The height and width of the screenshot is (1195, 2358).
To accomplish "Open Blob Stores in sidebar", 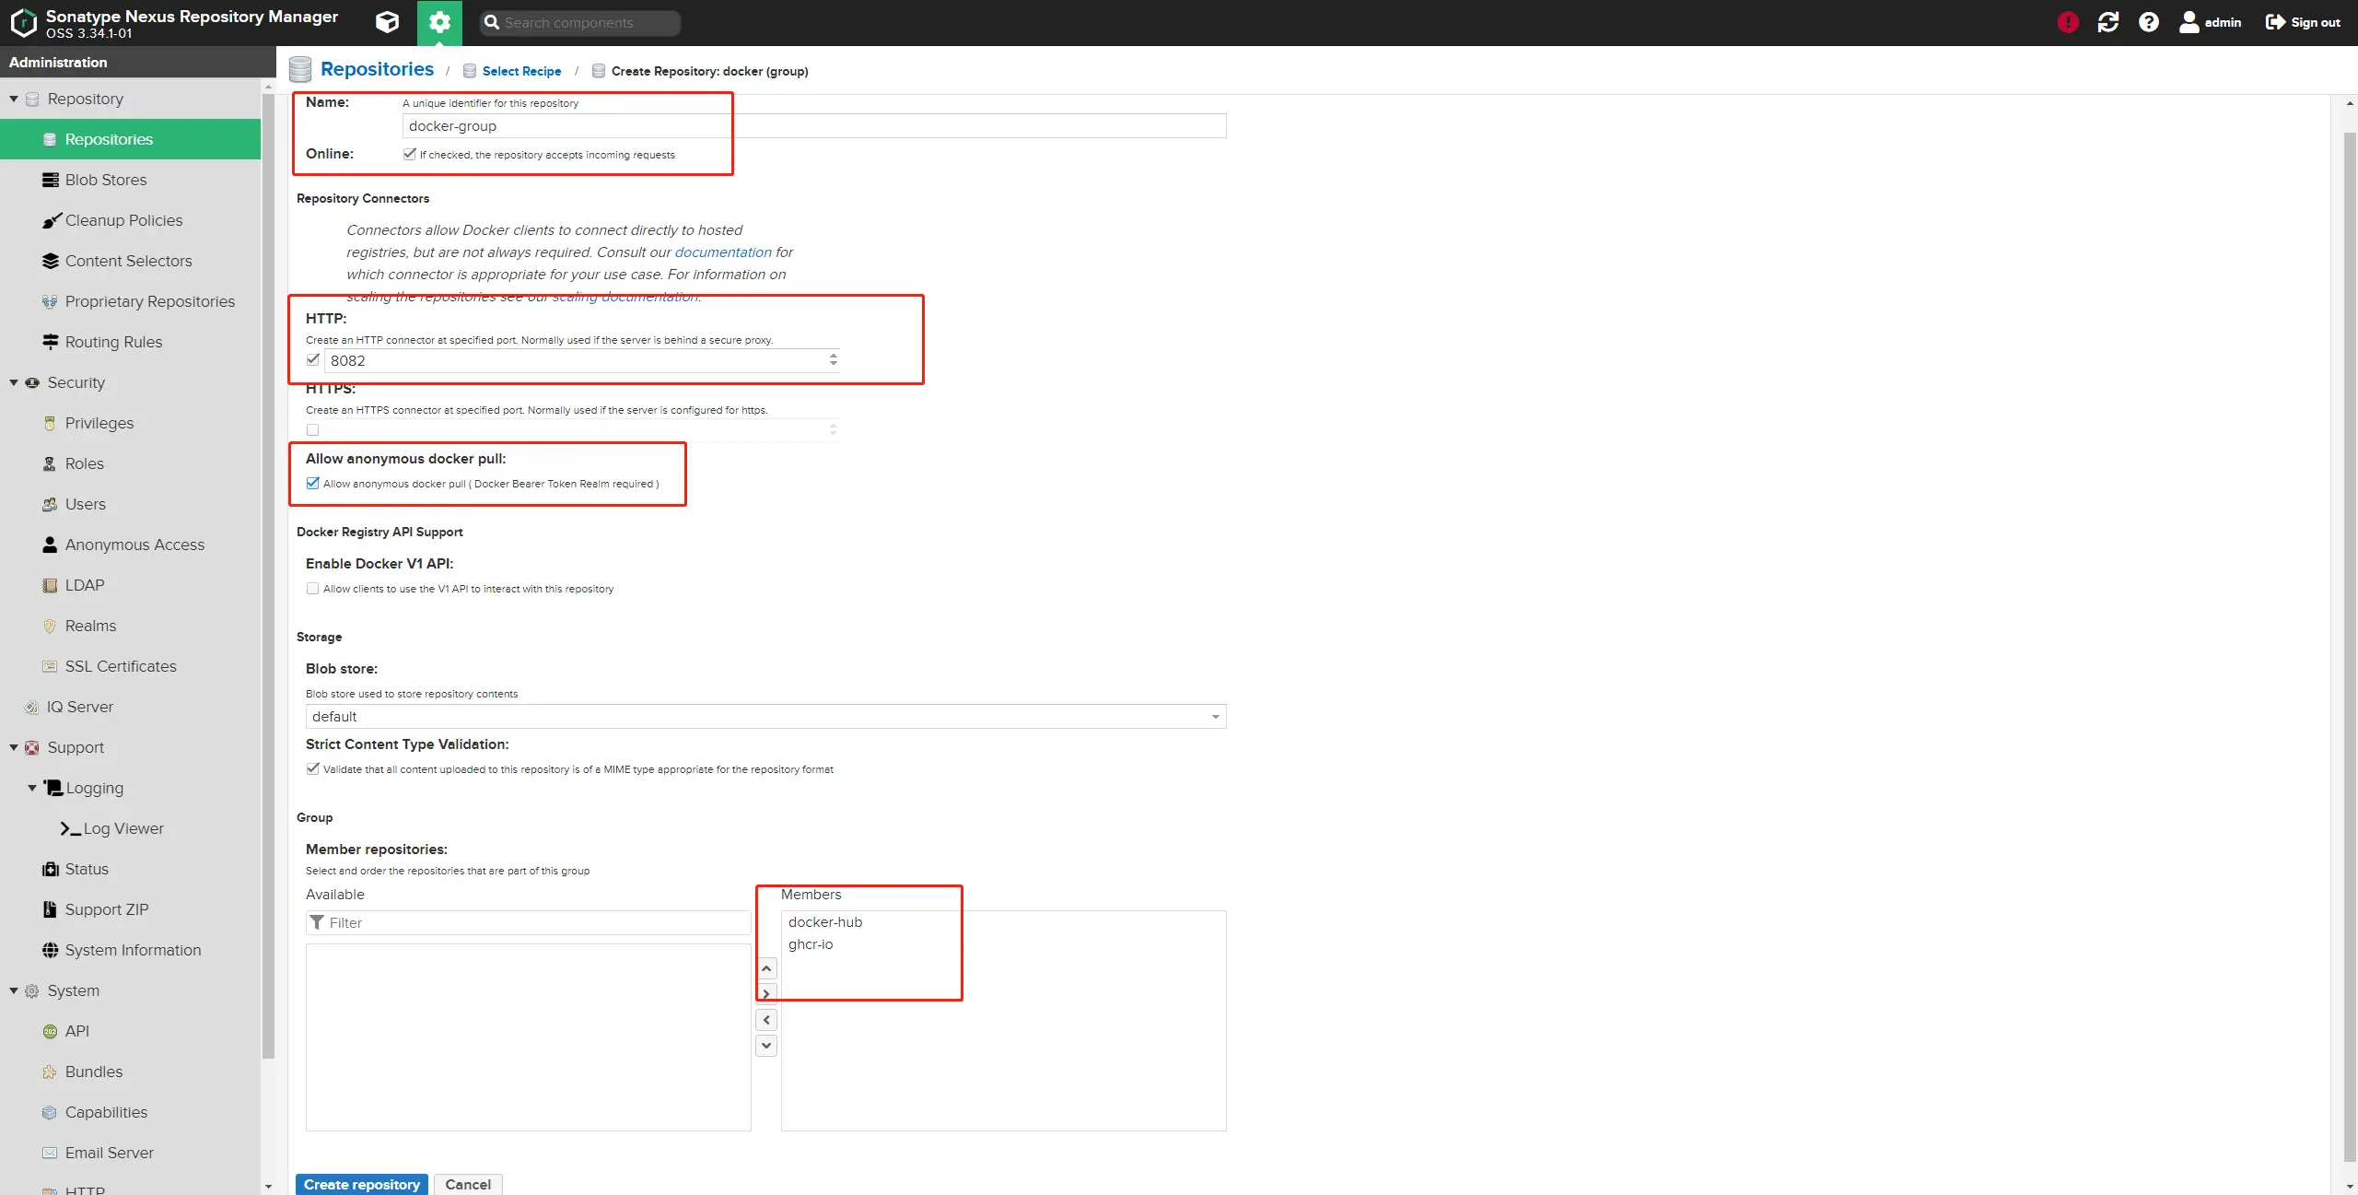I will [106, 180].
